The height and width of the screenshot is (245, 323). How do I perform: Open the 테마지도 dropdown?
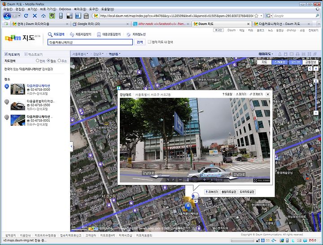point(266,54)
